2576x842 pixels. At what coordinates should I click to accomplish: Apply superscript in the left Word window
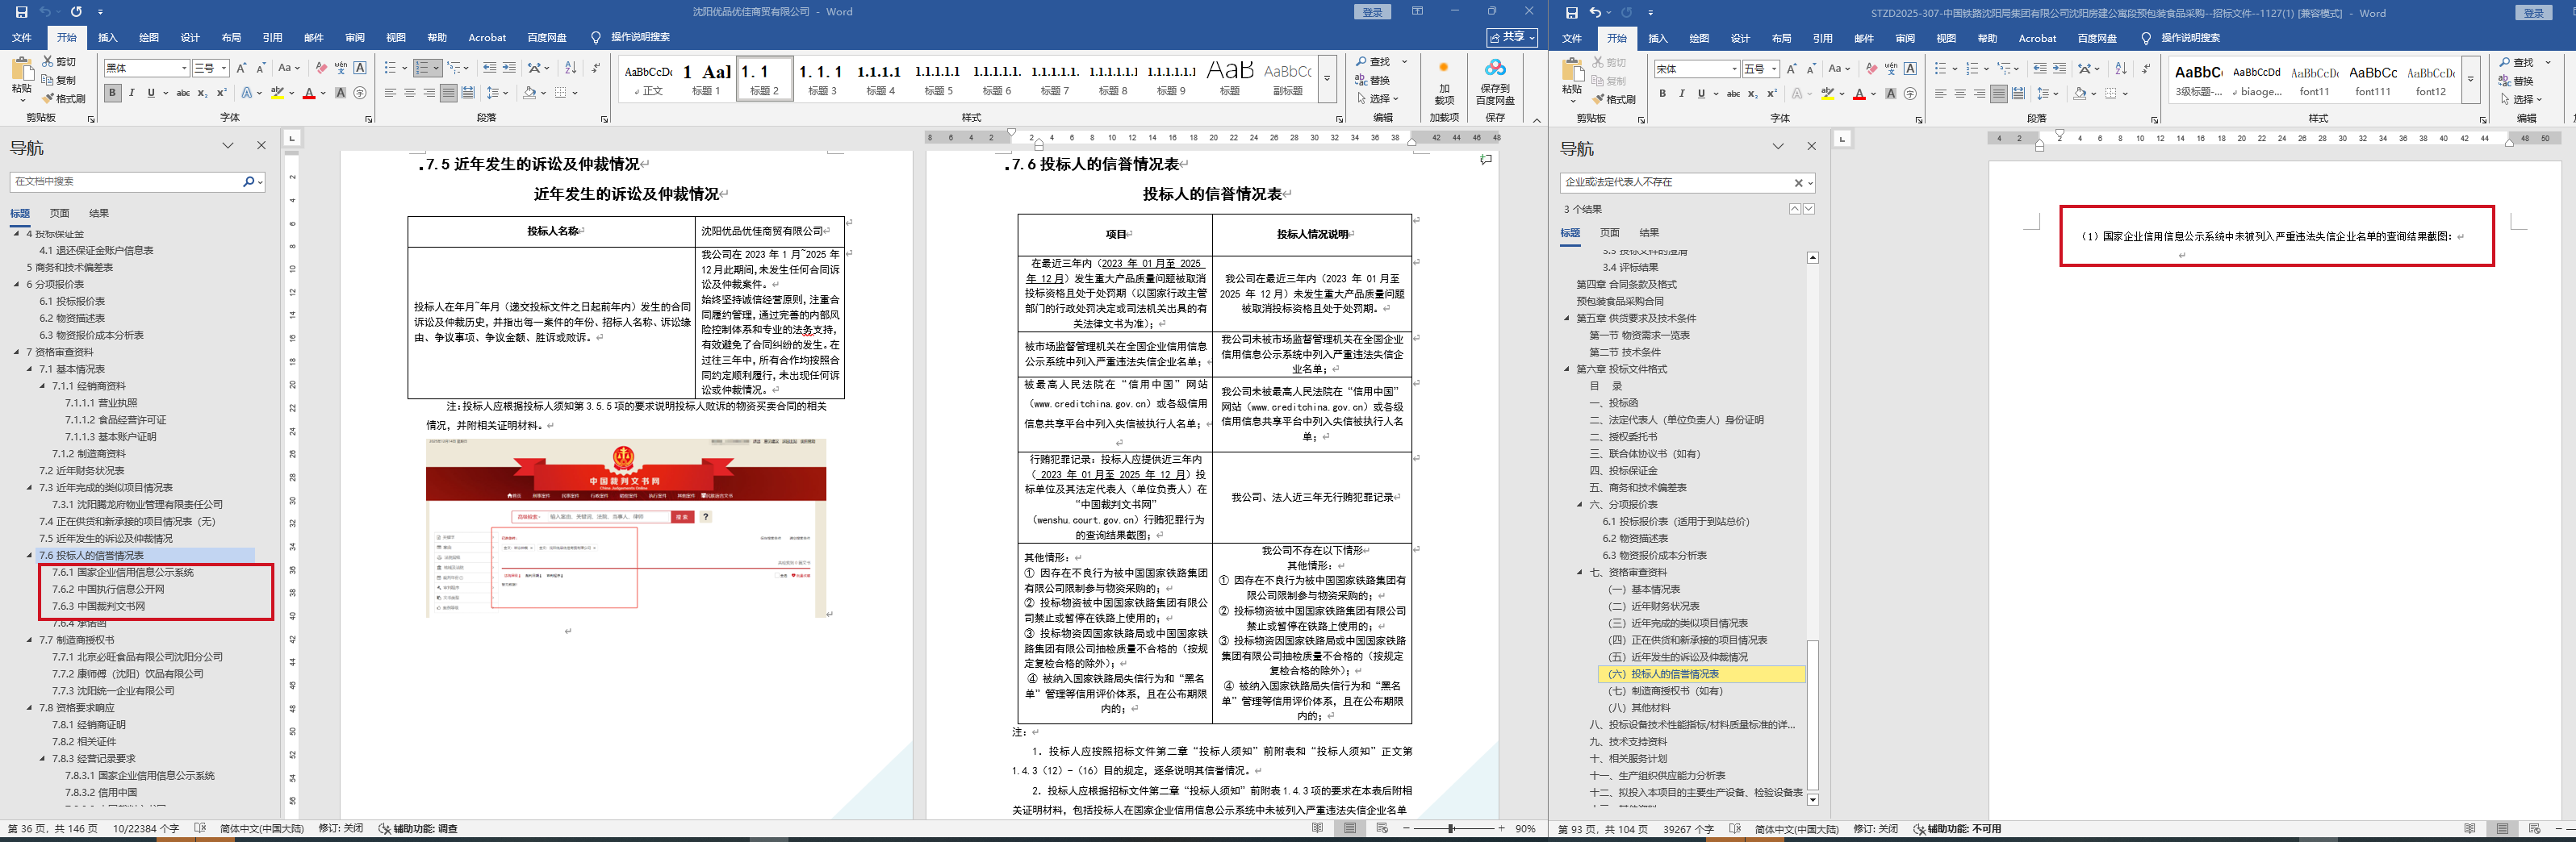click(220, 93)
